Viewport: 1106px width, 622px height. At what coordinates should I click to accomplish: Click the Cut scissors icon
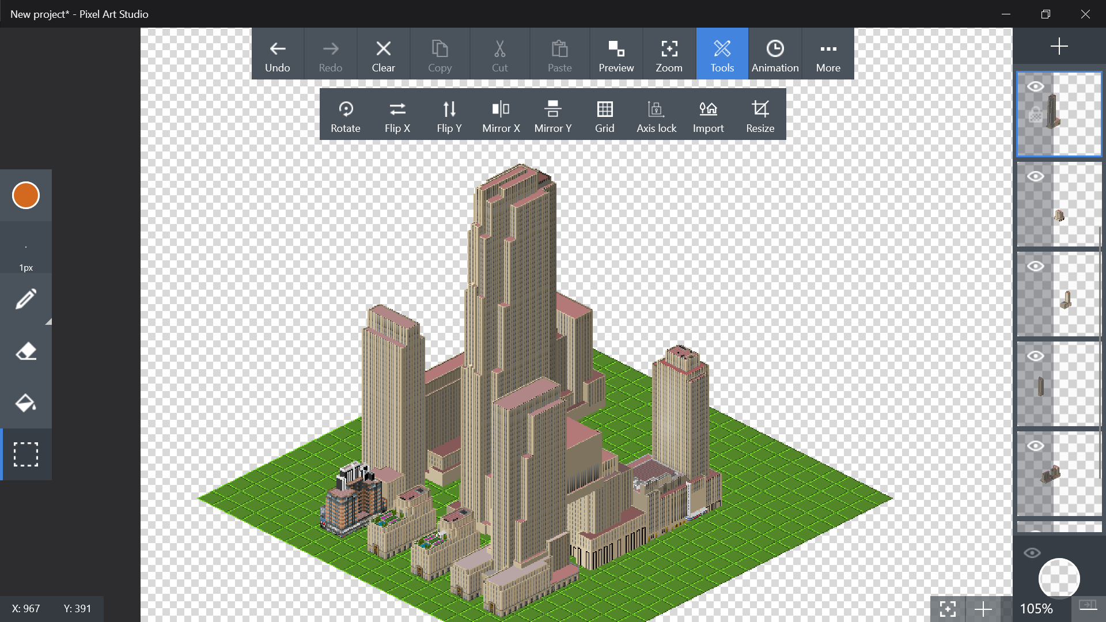tap(500, 54)
